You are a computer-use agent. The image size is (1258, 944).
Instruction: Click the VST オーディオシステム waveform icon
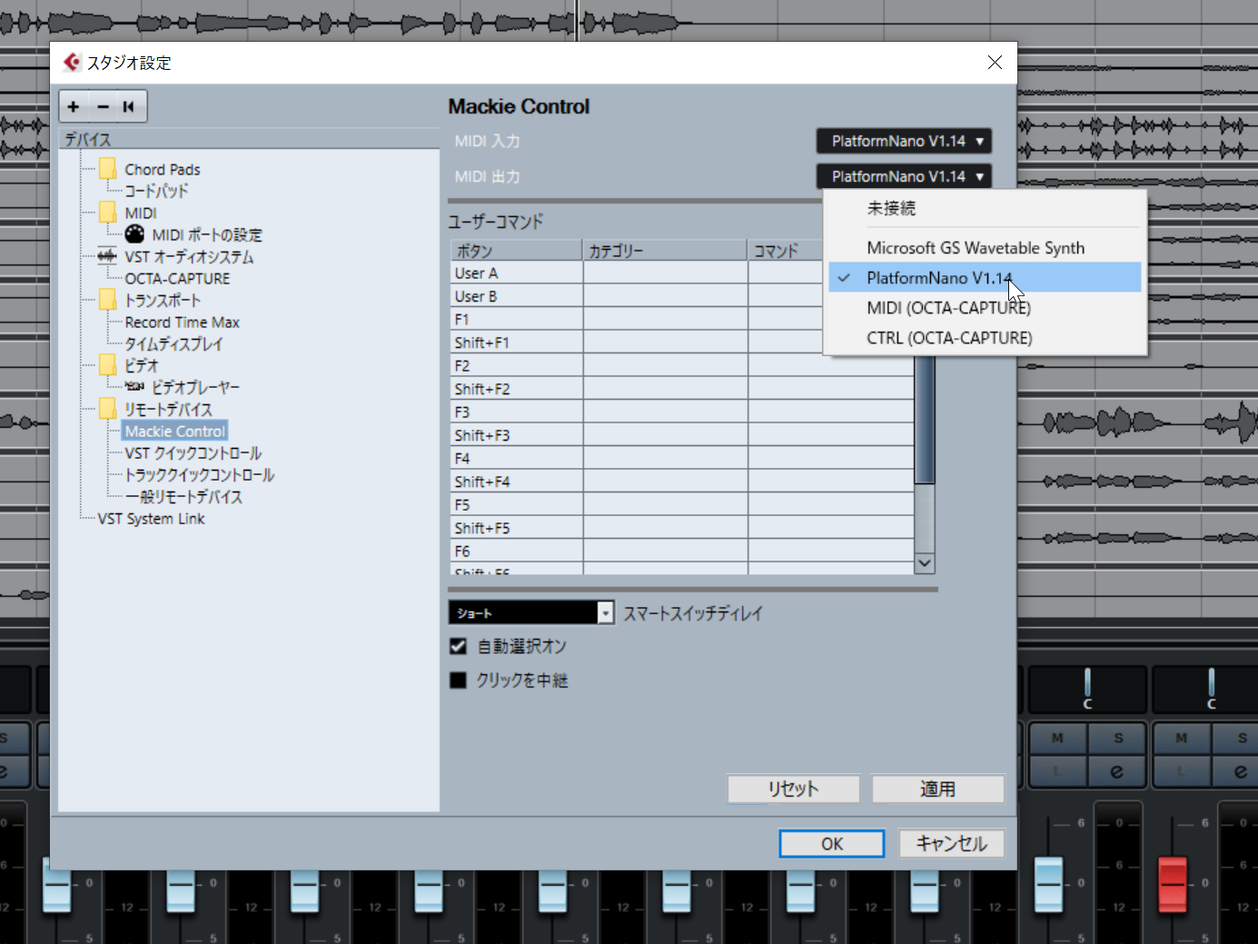click(107, 256)
